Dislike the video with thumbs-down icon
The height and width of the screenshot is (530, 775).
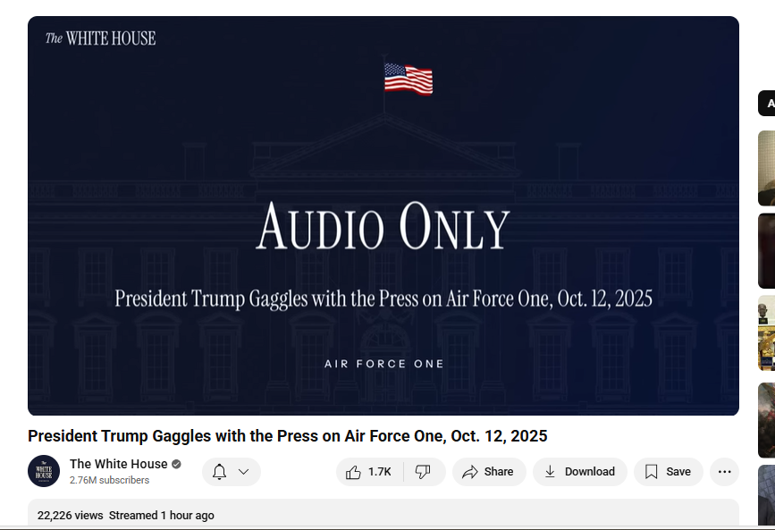tap(423, 472)
